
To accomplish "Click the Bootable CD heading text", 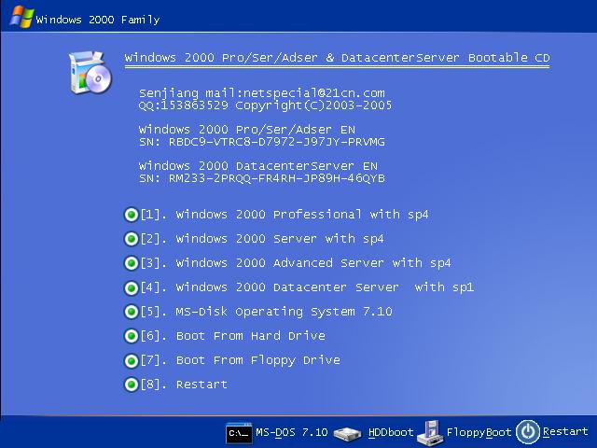I will 337,58.
